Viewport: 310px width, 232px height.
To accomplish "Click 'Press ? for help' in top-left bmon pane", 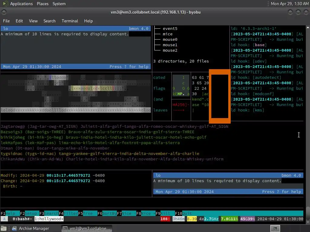I will 129,67.
